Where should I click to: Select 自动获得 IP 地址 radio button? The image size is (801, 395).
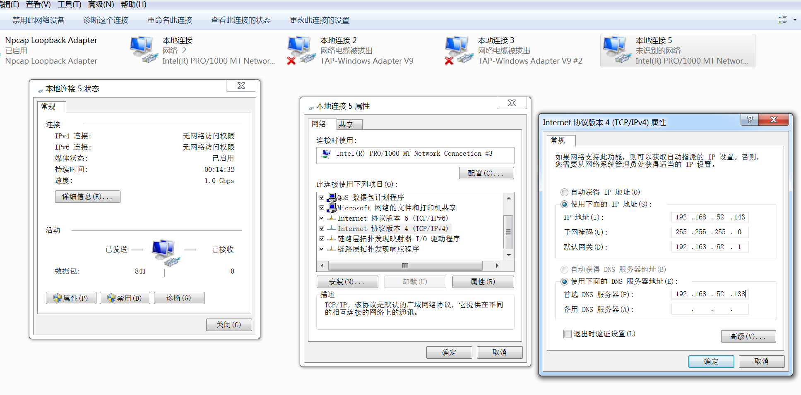pos(564,192)
